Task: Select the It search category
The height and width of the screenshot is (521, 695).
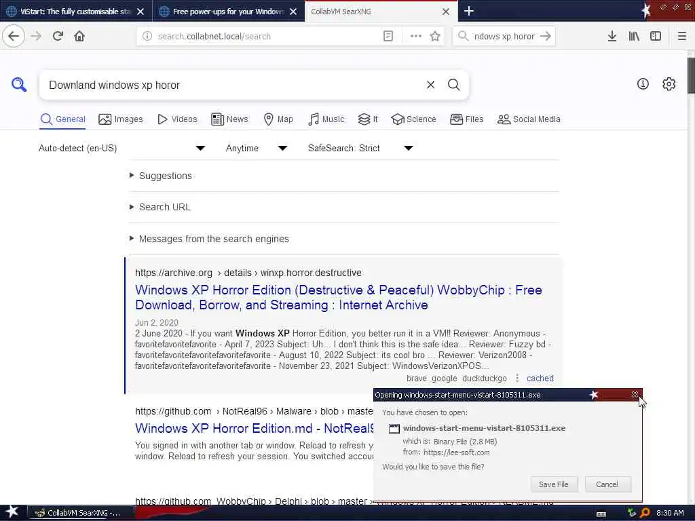Action: (368, 119)
